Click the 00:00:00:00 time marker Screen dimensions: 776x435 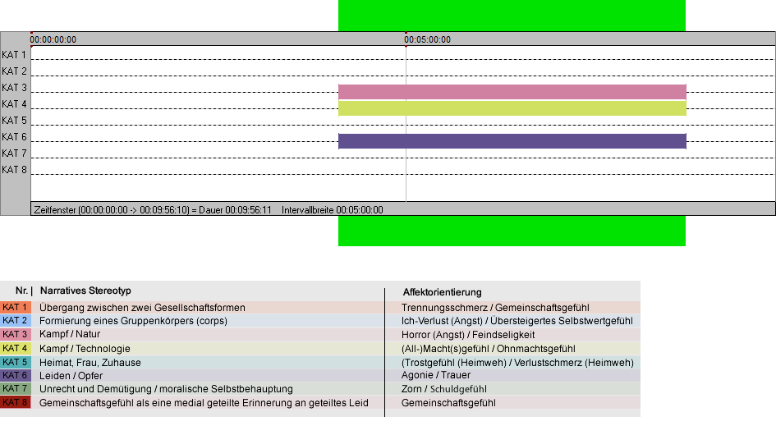coord(53,39)
